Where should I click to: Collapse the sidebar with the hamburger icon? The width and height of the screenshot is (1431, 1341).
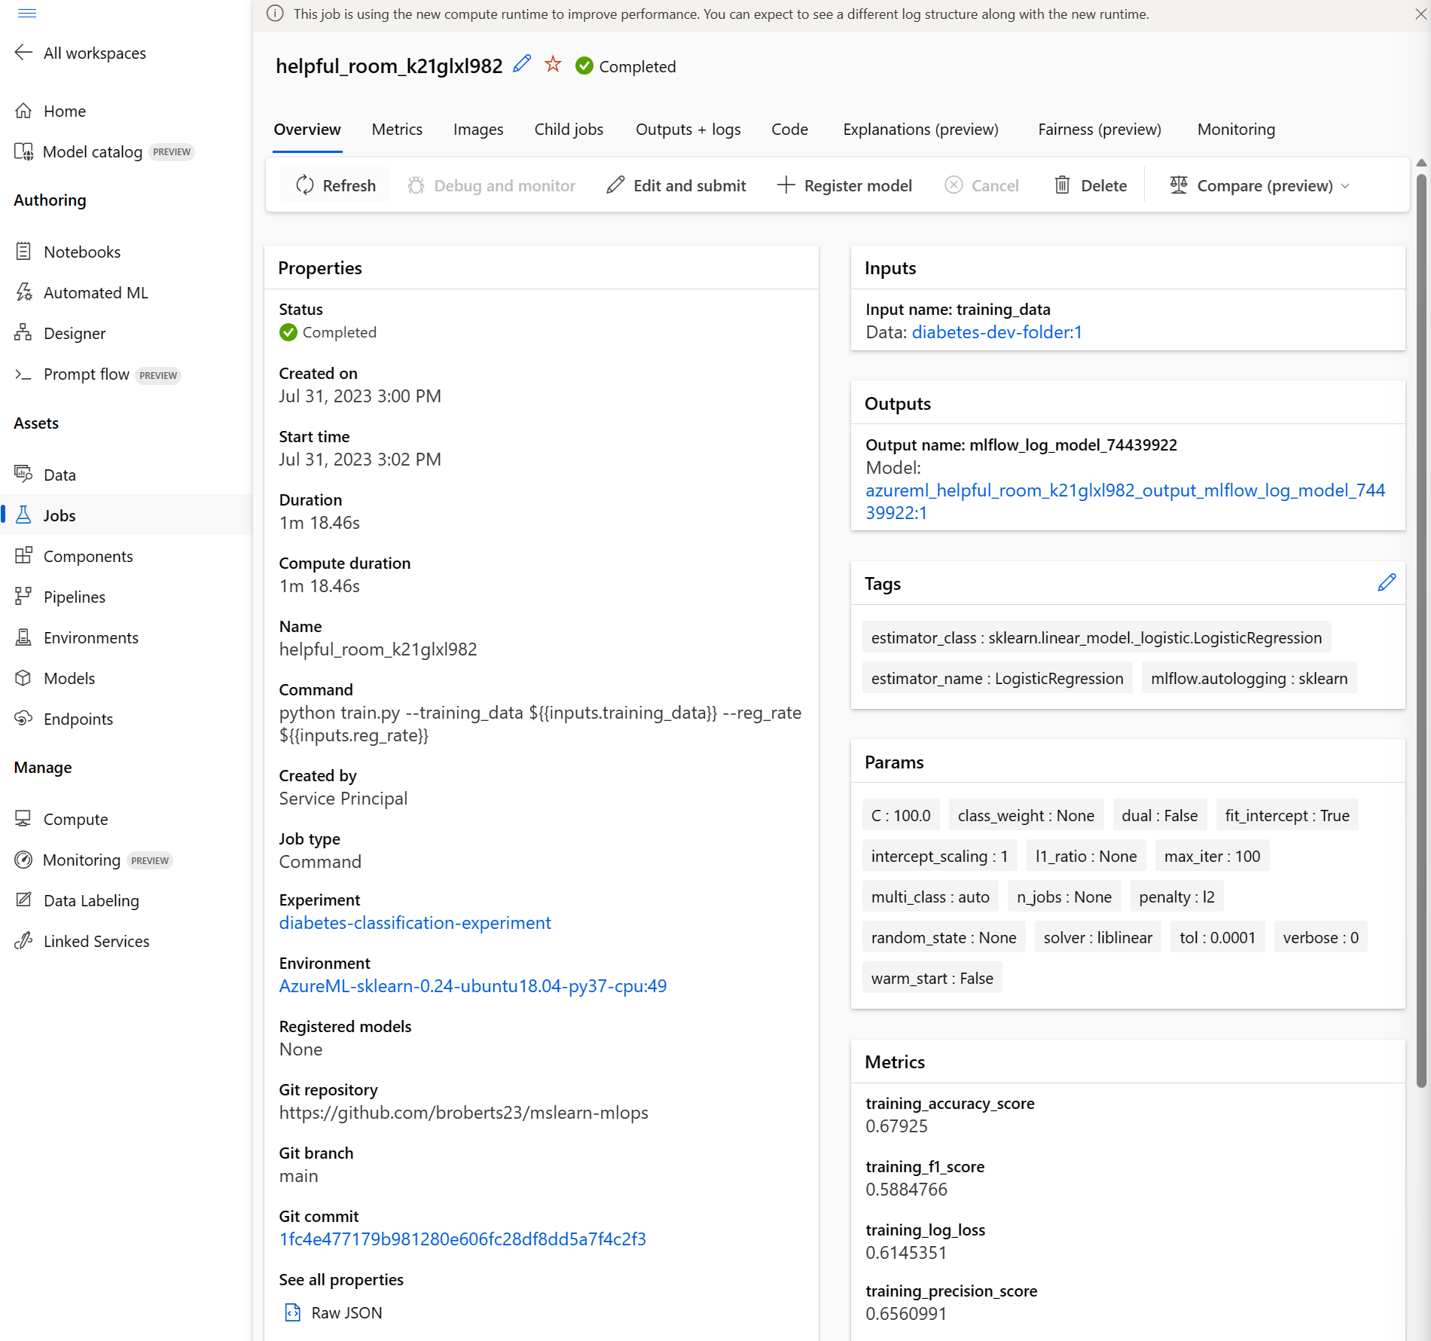(x=27, y=13)
